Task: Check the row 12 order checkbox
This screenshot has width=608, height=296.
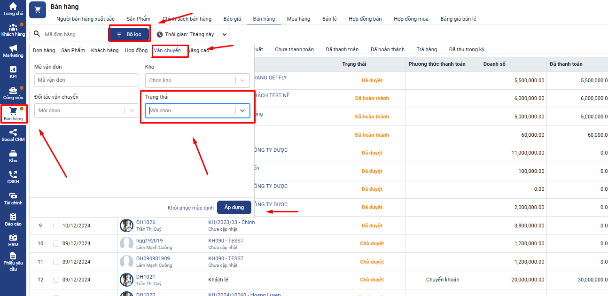Action: click(56, 280)
